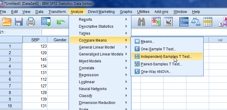The width and height of the screenshot is (227, 110).
Task: Open the Data menu
Action: 39,12
